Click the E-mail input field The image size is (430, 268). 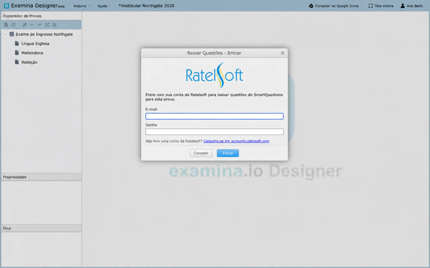tap(214, 116)
